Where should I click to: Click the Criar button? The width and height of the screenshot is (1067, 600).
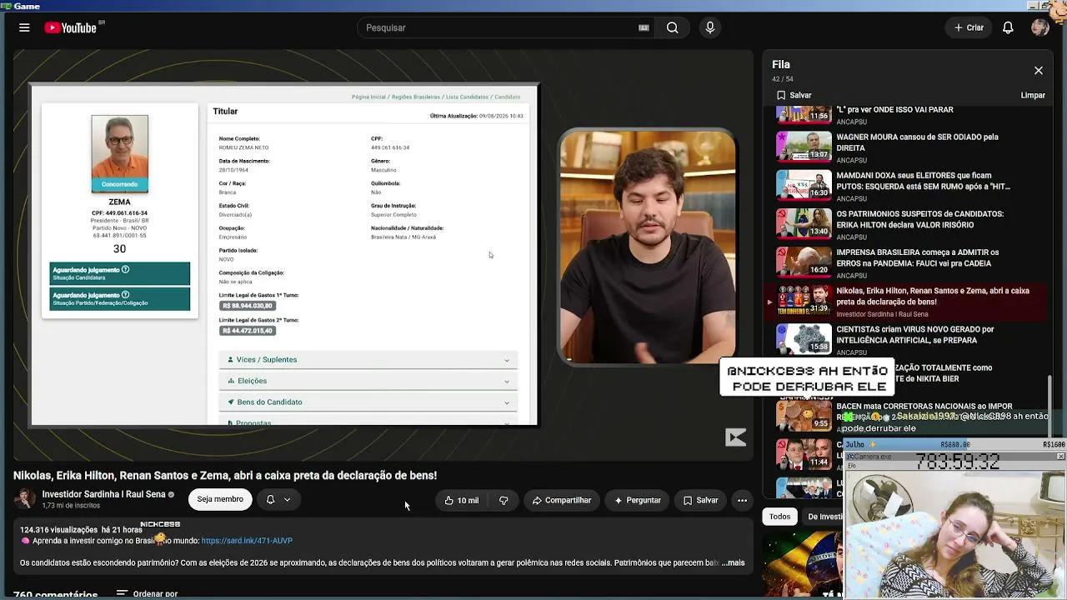point(969,27)
